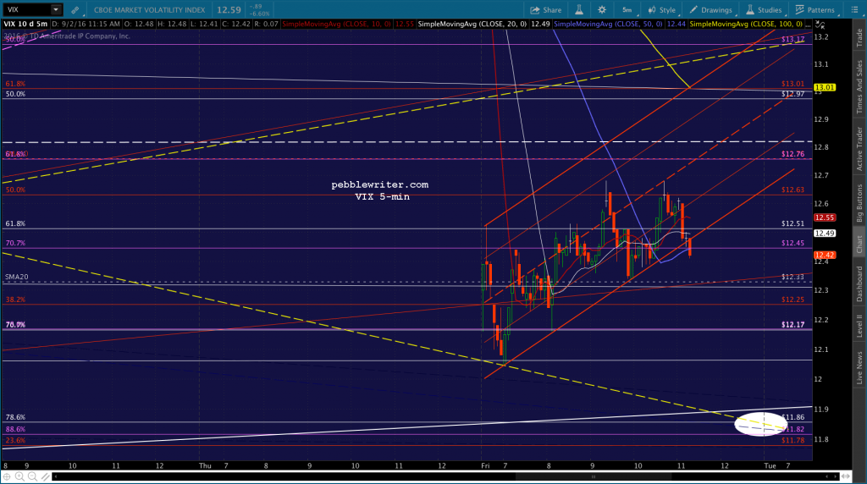867x484 pixels.
Task: Click SimpleMovingAvg (CLOSE, 20, 0) label
Action: 472,25
